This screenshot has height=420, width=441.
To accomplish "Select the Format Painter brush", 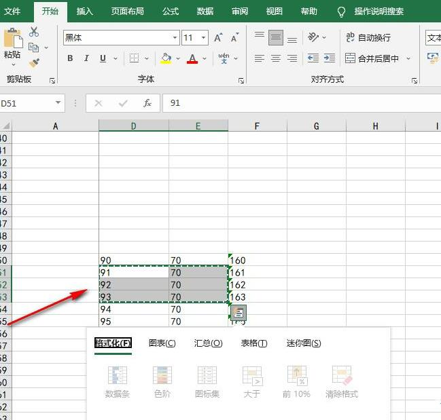I will pyautogui.click(x=34, y=63).
